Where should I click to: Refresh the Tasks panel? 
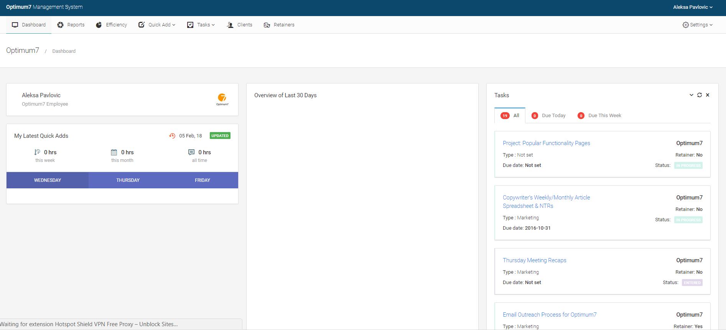pyautogui.click(x=700, y=95)
